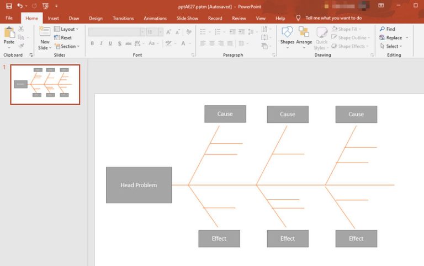Screen dimensions: 424x266
Task: Click Decrease Font Size icon
Action: coord(178,32)
